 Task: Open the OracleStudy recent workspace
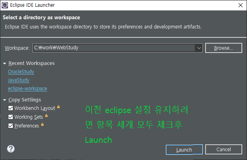click(21, 72)
